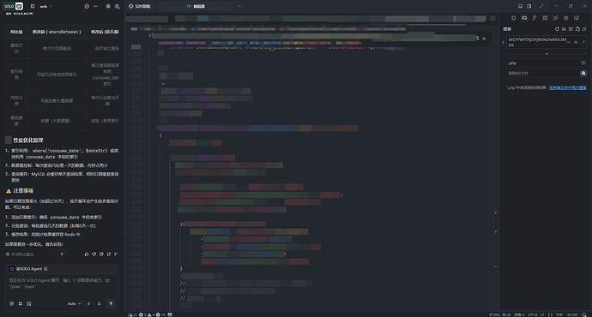
Task: Open the file explorer view icon
Action: (x=513, y=18)
